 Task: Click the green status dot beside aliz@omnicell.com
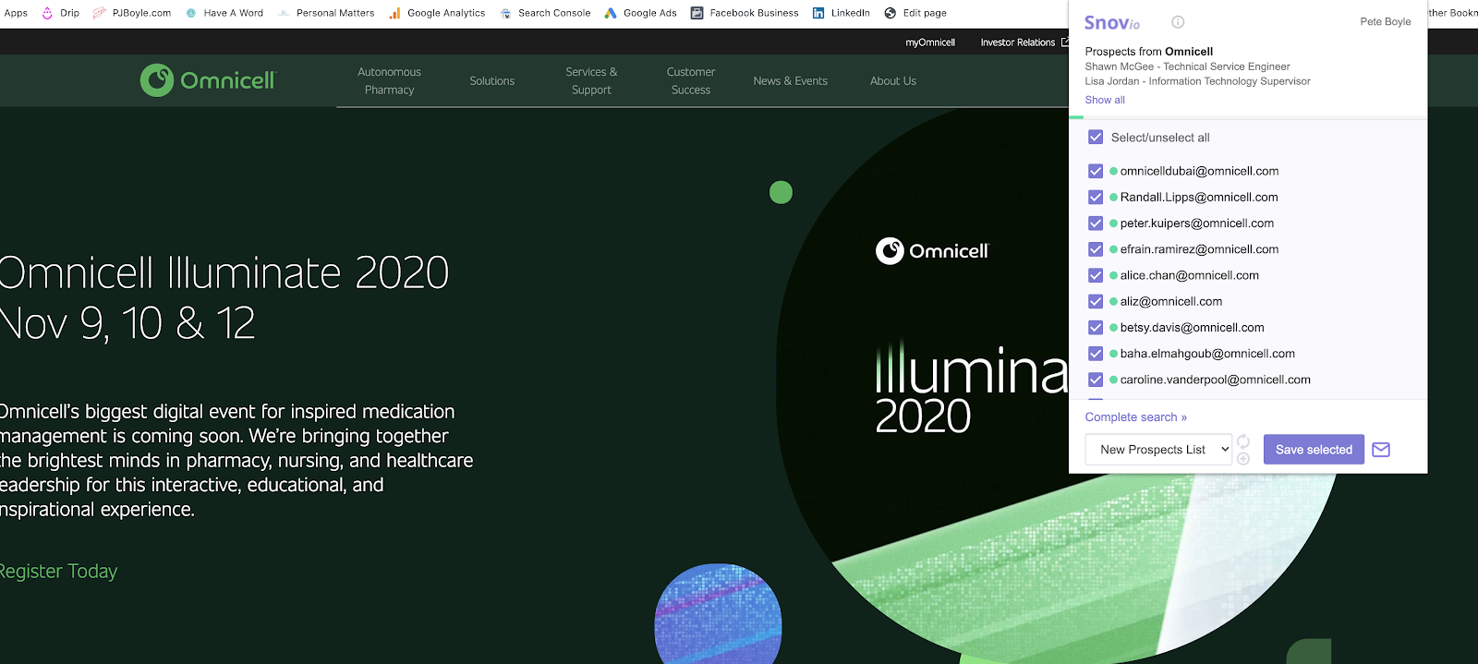click(1114, 301)
